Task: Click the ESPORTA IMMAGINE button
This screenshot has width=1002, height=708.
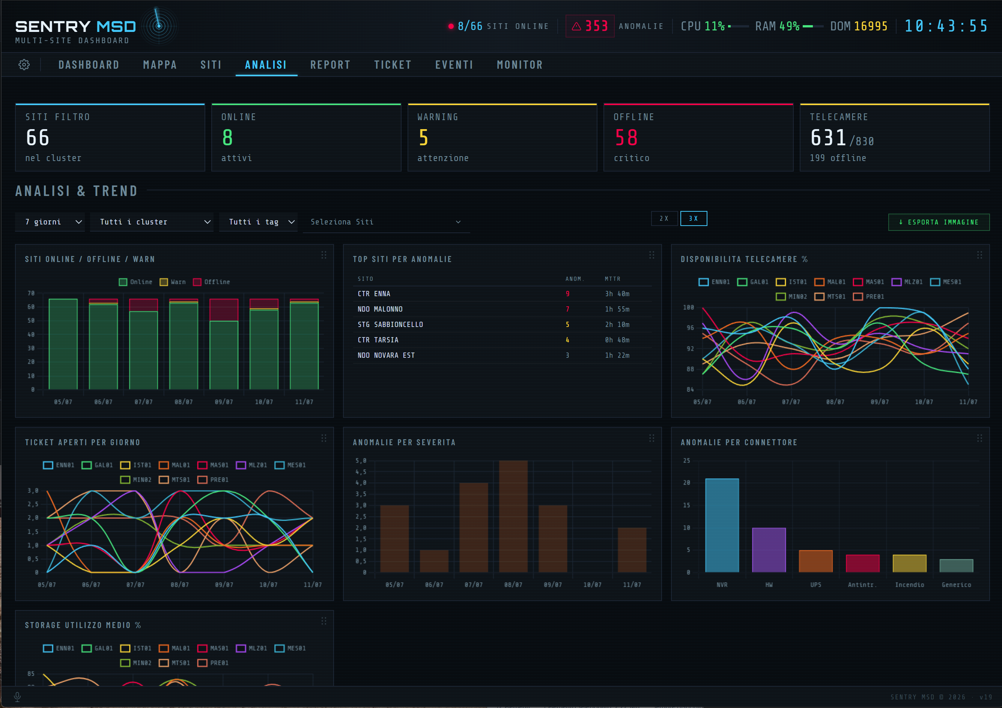Action: (939, 222)
